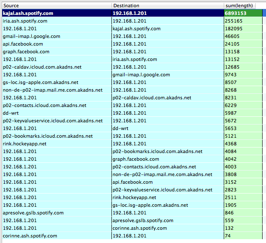Click the 3152 length value

[x=231, y=182]
